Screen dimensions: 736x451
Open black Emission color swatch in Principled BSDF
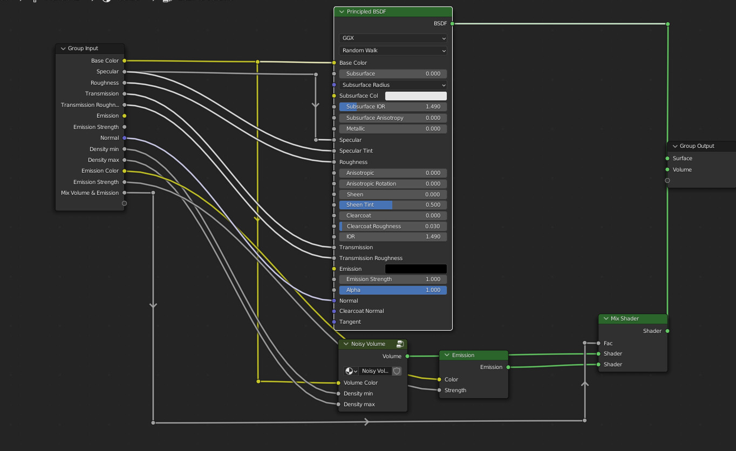click(x=416, y=269)
